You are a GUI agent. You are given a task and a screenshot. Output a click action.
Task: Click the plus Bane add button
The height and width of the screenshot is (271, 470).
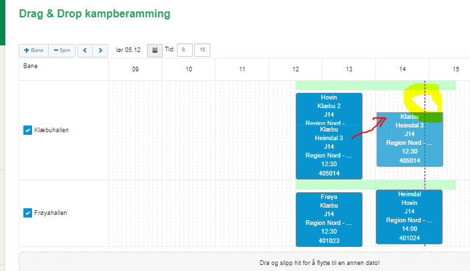tap(33, 50)
